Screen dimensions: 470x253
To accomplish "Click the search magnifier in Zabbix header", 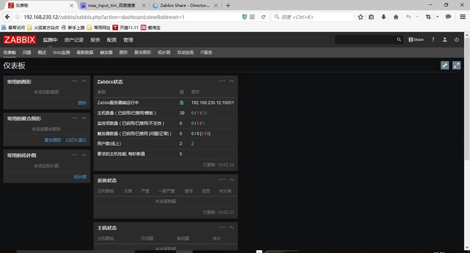I will click(399, 40).
